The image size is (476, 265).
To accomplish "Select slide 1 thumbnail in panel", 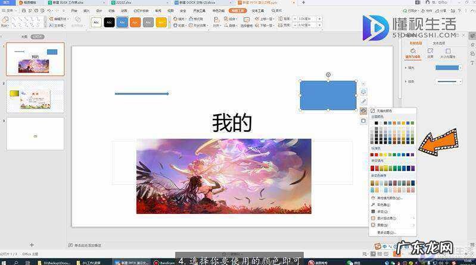I will [35, 59].
